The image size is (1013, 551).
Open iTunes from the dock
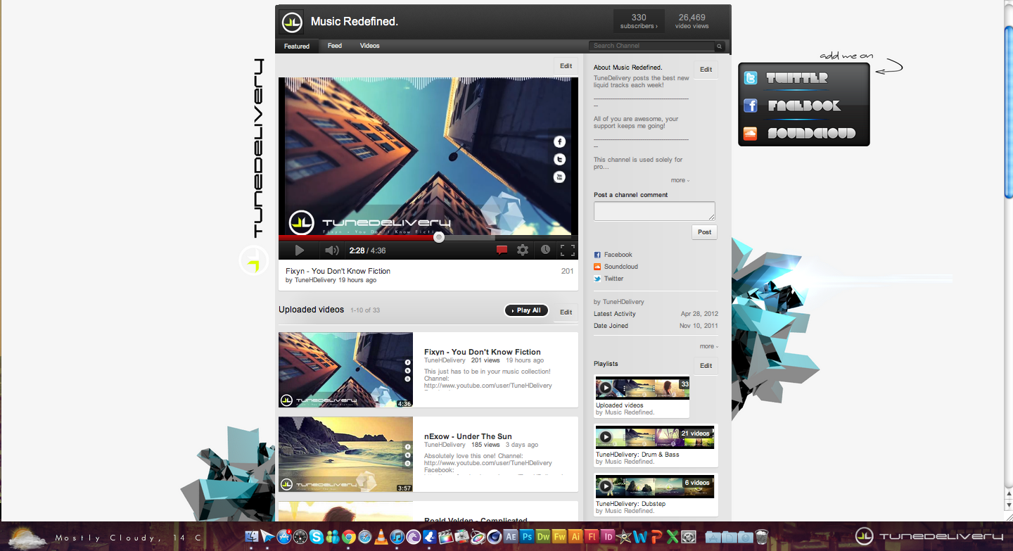click(x=397, y=537)
